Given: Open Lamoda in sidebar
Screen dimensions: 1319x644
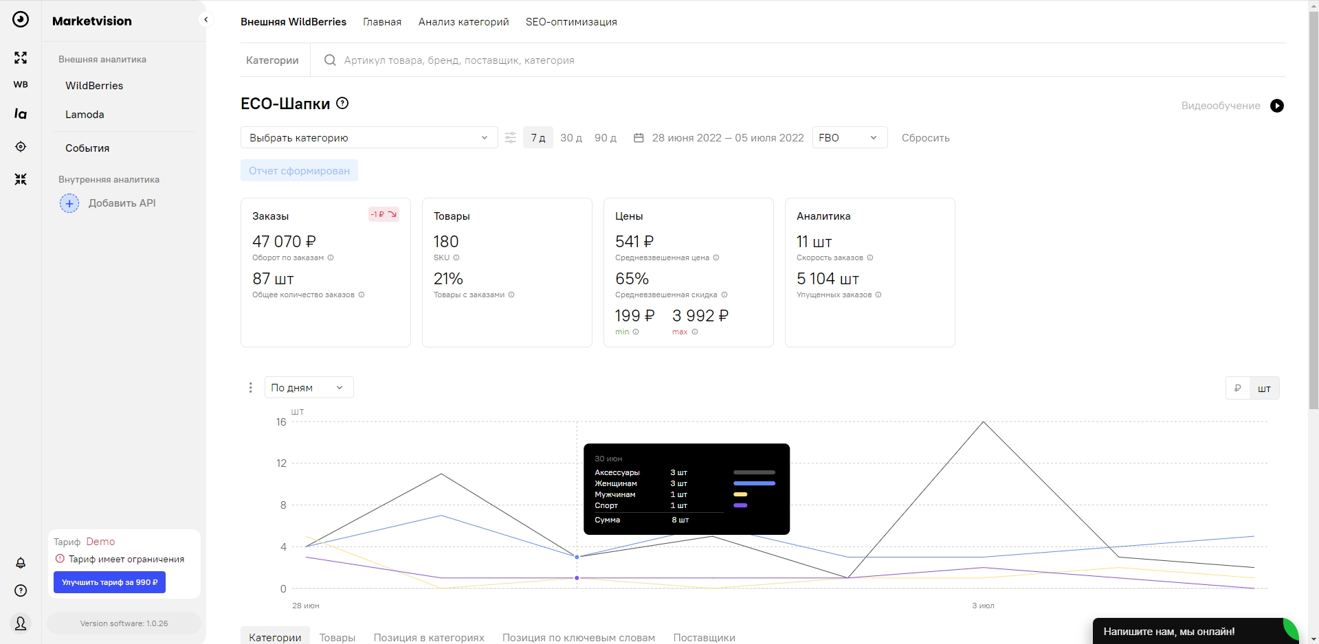Looking at the screenshot, I should point(85,115).
